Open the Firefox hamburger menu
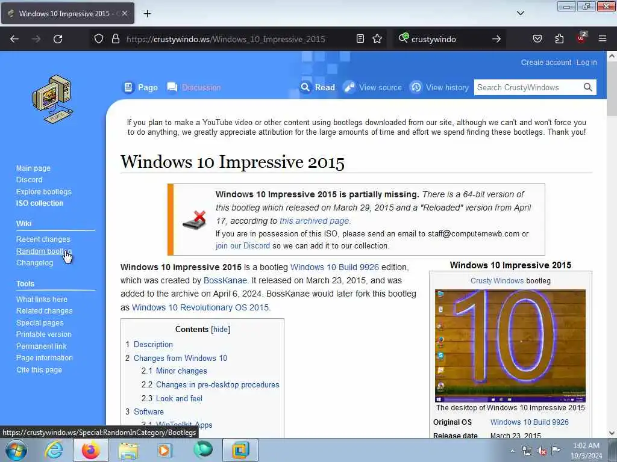Screen dimensions: 617x462 coord(603,38)
